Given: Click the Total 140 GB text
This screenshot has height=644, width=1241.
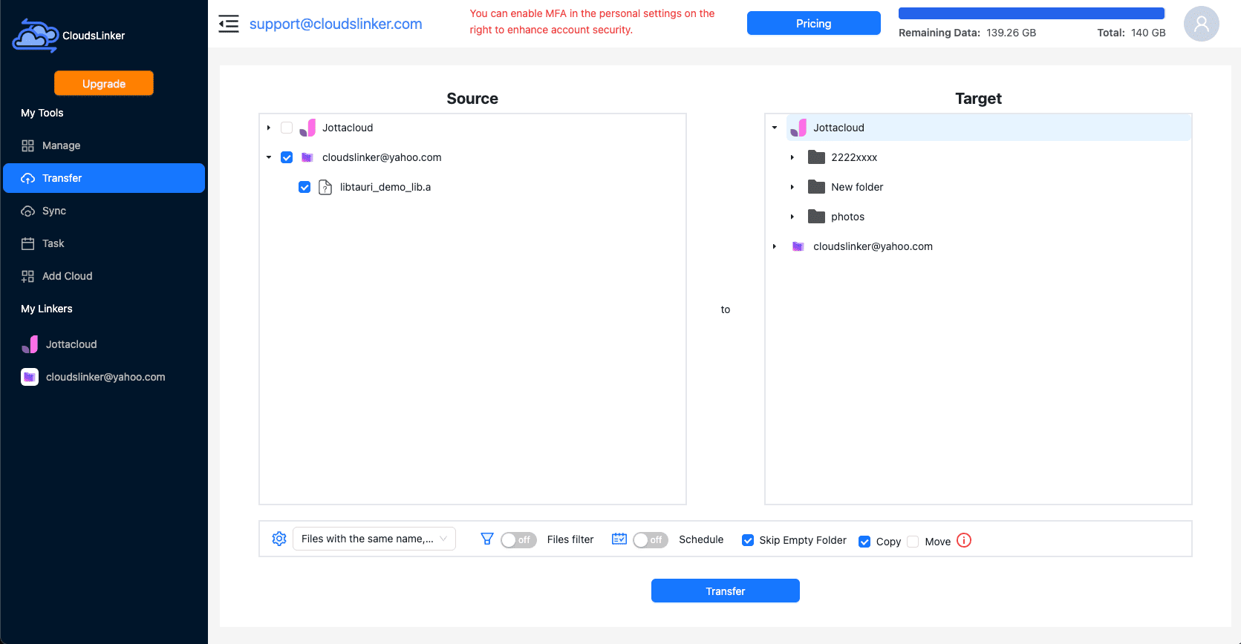Looking at the screenshot, I should (1131, 33).
